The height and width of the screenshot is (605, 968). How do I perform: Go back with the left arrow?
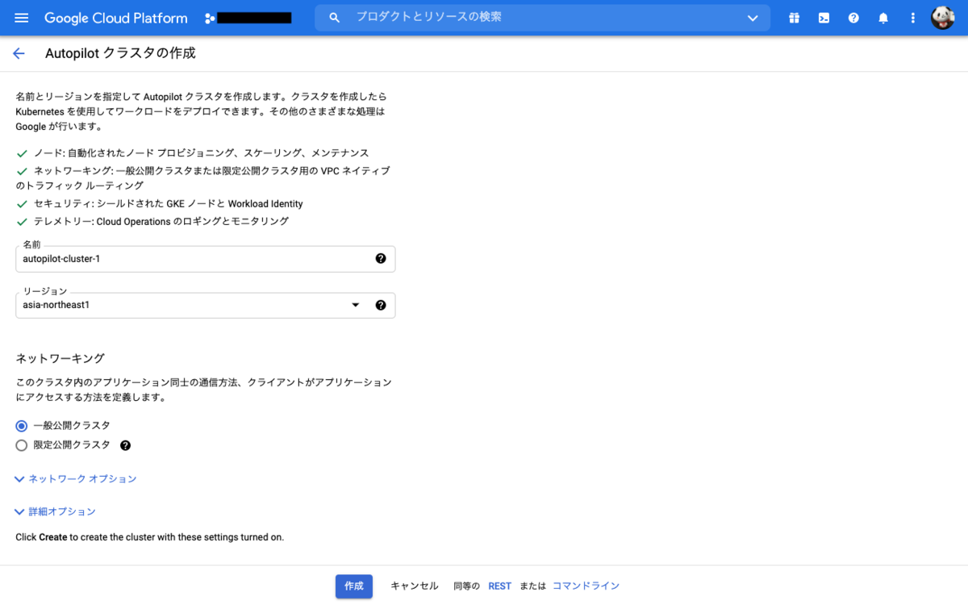click(x=19, y=53)
